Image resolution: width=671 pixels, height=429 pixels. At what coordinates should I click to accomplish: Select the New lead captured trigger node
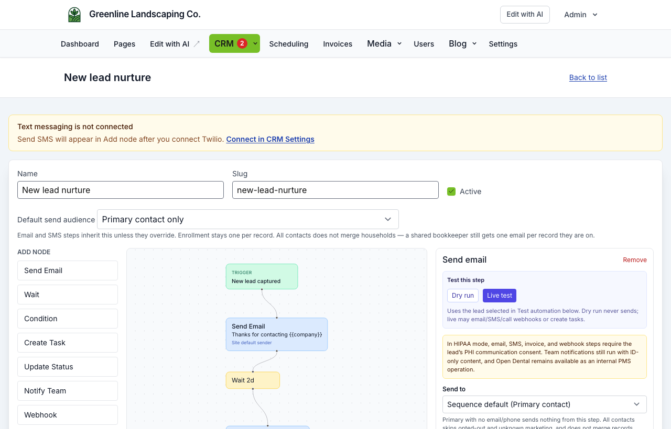[x=262, y=276]
